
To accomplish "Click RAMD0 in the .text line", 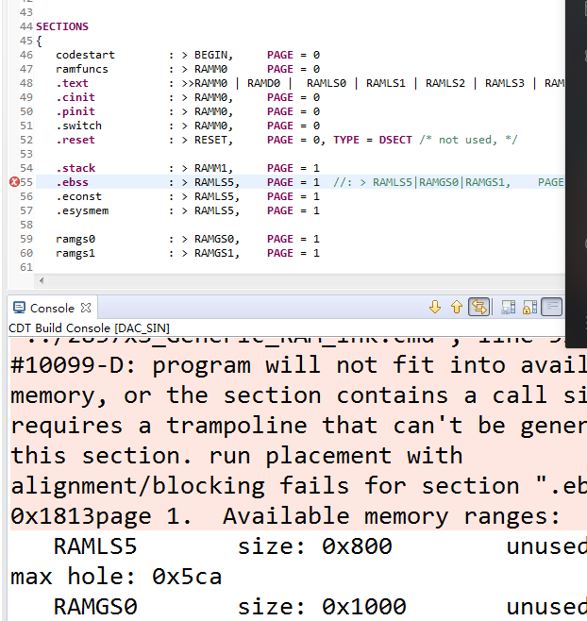I will 263,83.
